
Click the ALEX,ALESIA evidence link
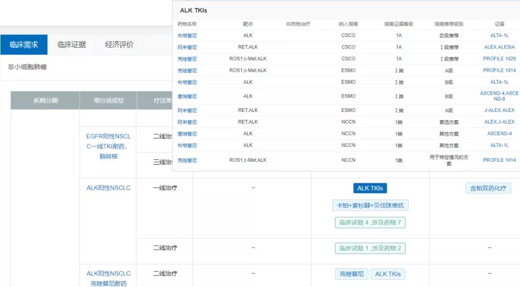(x=499, y=47)
